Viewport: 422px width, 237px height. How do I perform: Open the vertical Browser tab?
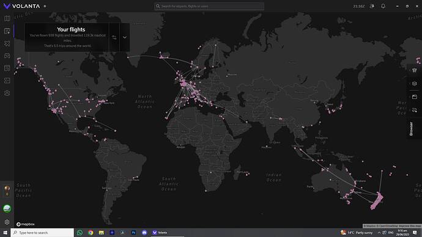[x=411, y=129]
